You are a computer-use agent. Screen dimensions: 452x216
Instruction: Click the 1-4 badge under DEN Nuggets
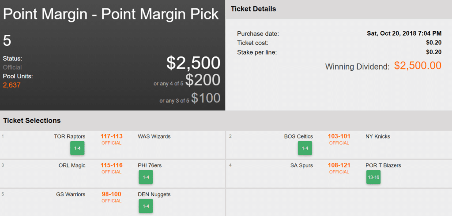(x=146, y=206)
